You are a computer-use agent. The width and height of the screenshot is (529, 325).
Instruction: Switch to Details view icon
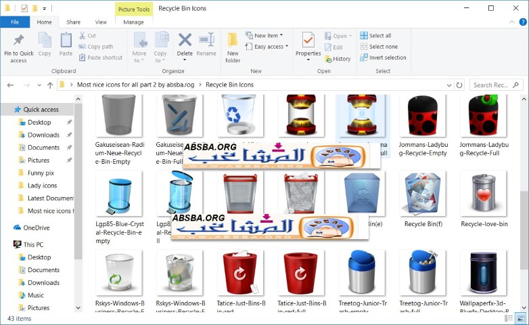pyautogui.click(x=509, y=318)
